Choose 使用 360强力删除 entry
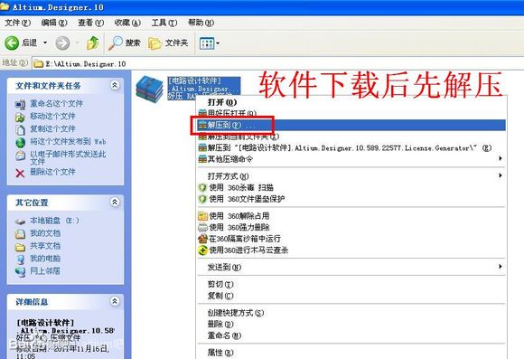 point(351,227)
